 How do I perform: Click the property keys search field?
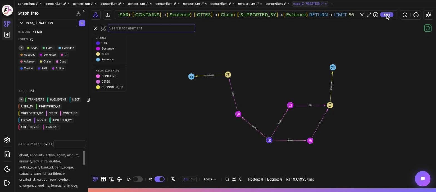click(x=69, y=144)
